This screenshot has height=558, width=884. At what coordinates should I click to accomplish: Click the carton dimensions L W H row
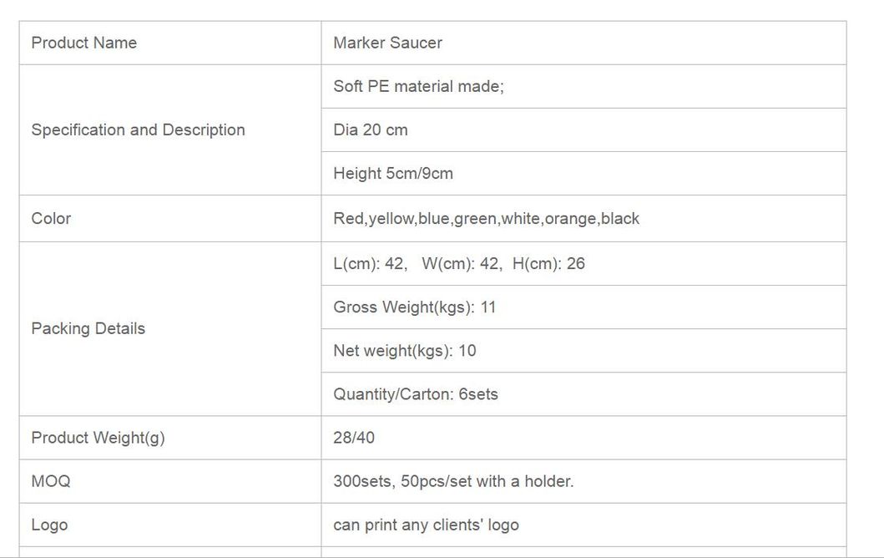coord(459,263)
